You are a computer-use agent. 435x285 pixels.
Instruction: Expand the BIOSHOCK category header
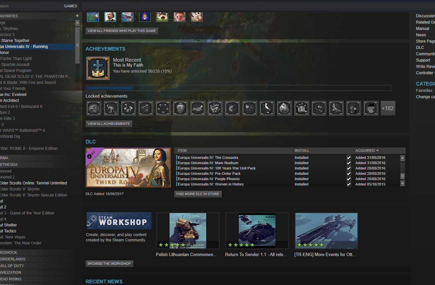pyautogui.click(x=37, y=252)
